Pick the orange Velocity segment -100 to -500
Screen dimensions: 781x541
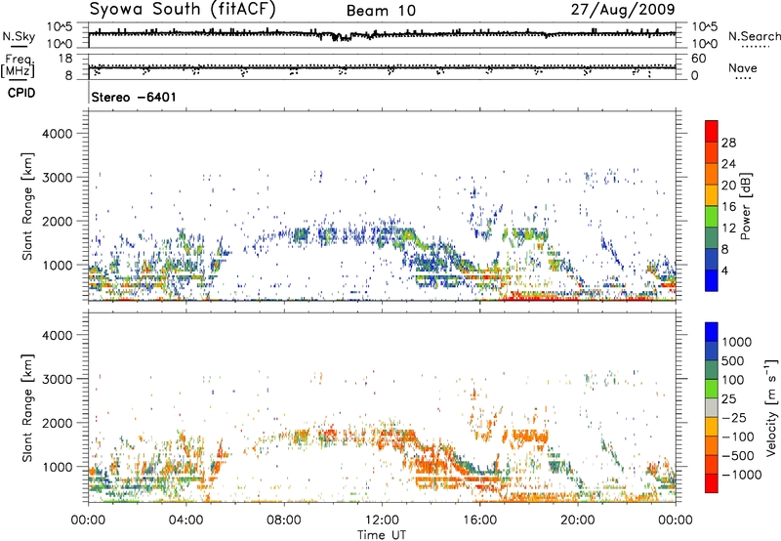(x=712, y=445)
